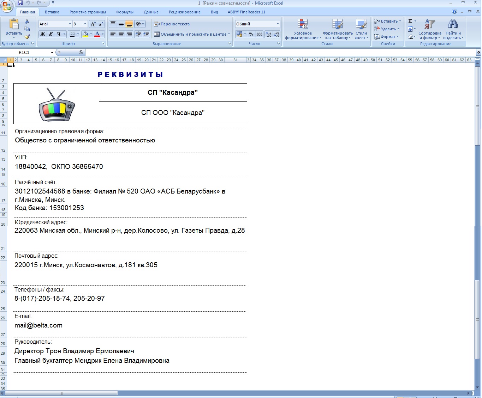Image resolution: width=482 pixels, height=398 pixels.
Task: Click the Формат cells button
Action: (386, 37)
